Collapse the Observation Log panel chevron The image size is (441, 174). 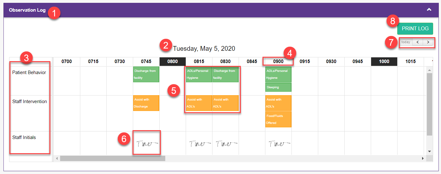[x=429, y=10]
